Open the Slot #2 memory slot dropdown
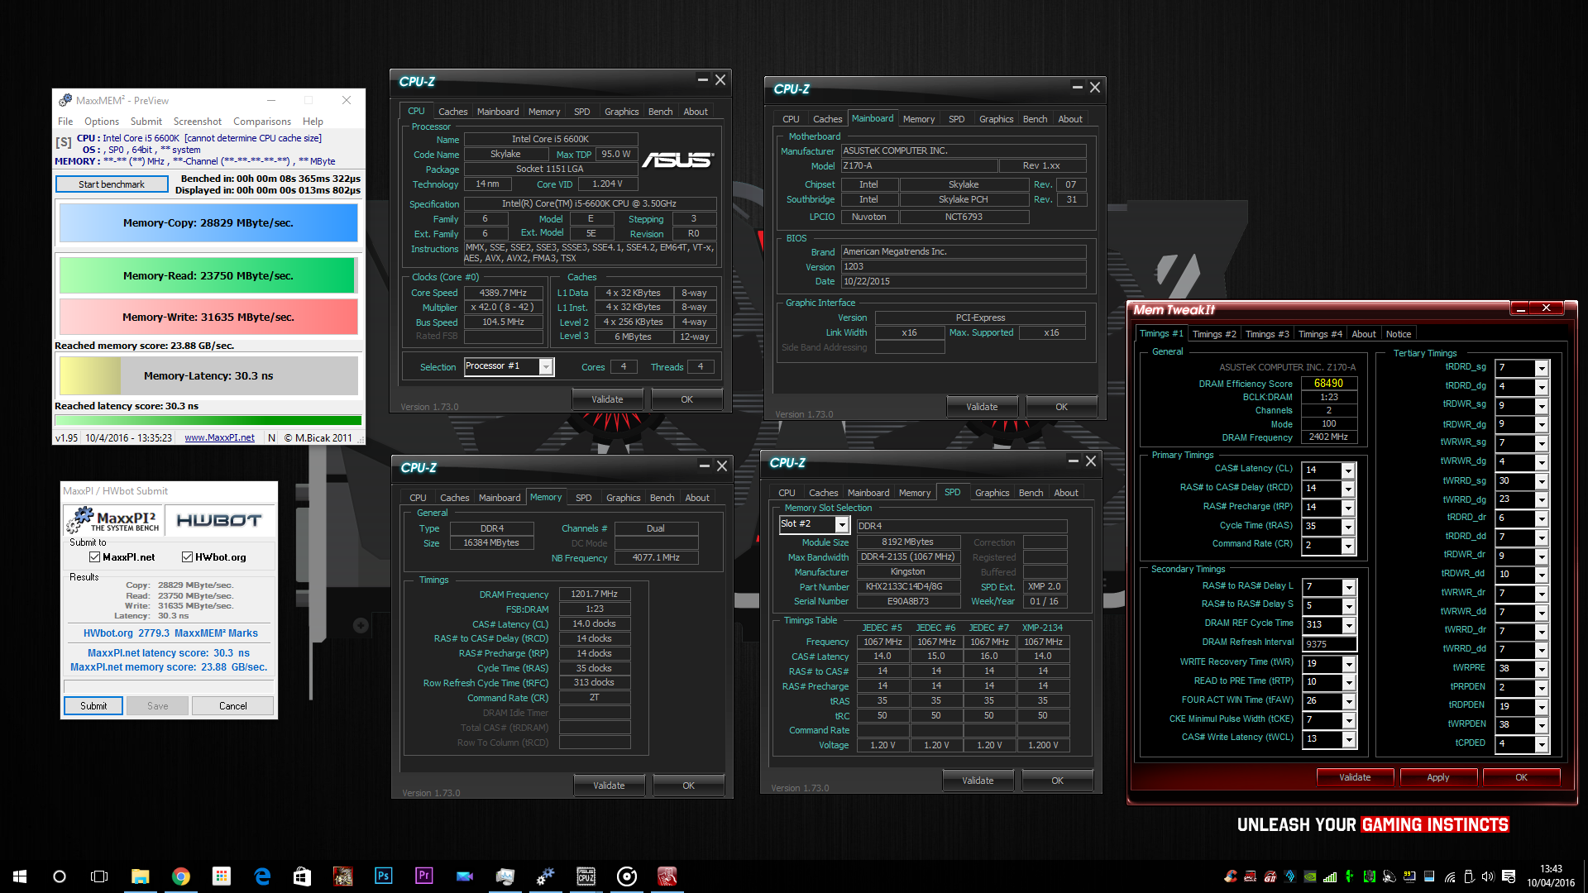 pos(841,524)
